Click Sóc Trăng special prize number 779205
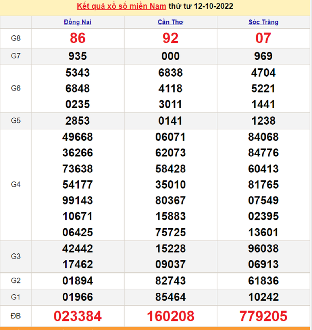 pyautogui.click(x=263, y=316)
